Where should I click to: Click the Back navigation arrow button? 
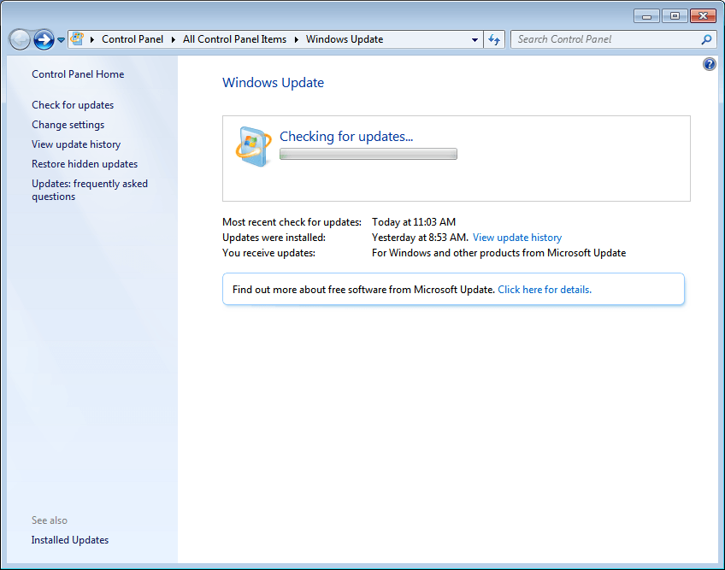pyautogui.click(x=20, y=40)
